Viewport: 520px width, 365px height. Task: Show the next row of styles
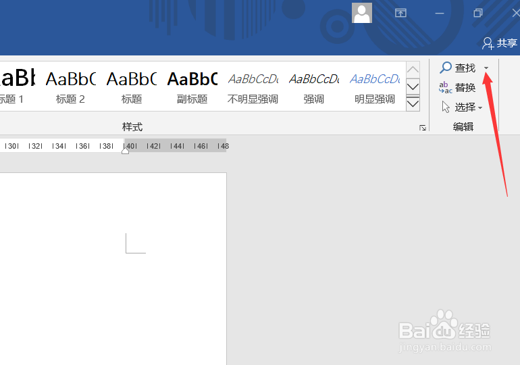tap(413, 87)
